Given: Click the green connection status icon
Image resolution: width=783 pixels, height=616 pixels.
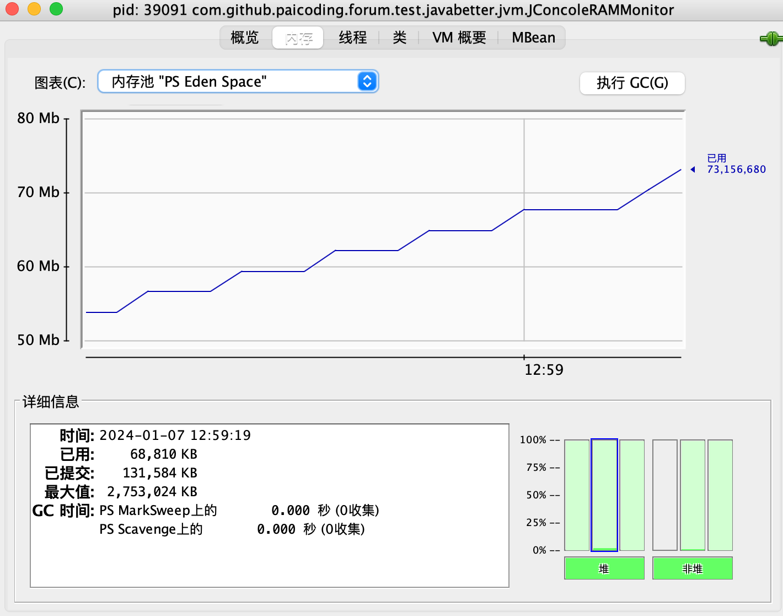Looking at the screenshot, I should pos(771,39).
